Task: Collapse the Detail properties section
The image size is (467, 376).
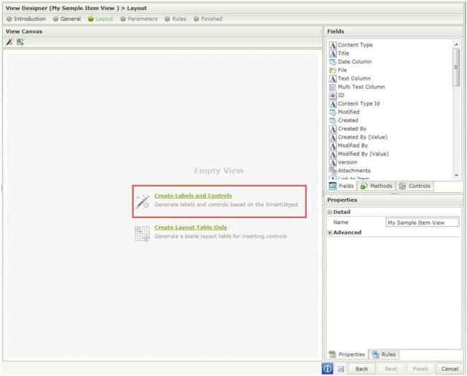Action: coord(330,212)
